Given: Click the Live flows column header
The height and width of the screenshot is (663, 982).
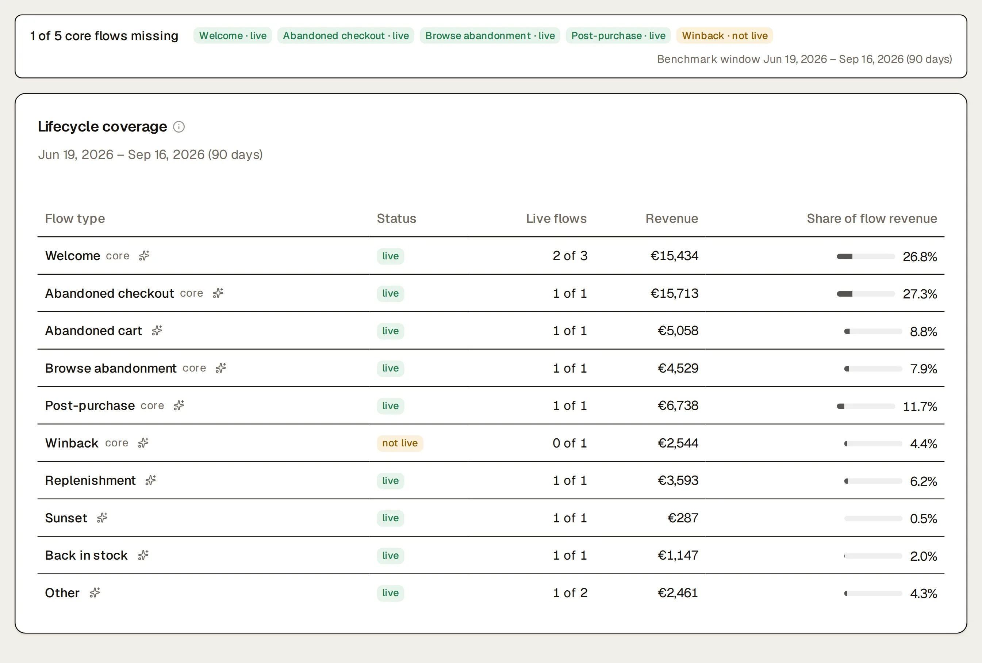Looking at the screenshot, I should 556,218.
